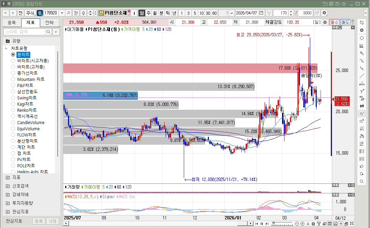Expand the 강세약세 tree section

[x=8, y=194]
